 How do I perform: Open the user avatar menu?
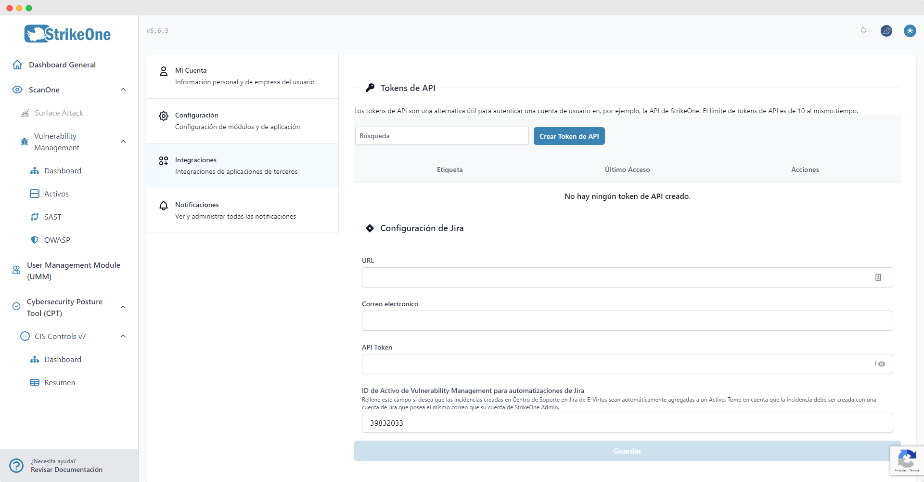tap(886, 31)
